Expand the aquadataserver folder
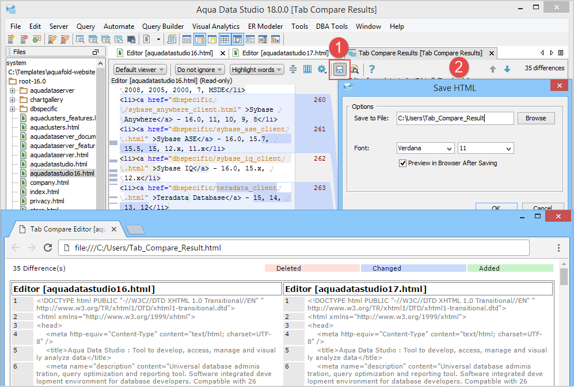Screen dimensions: 574x387 click(13, 90)
